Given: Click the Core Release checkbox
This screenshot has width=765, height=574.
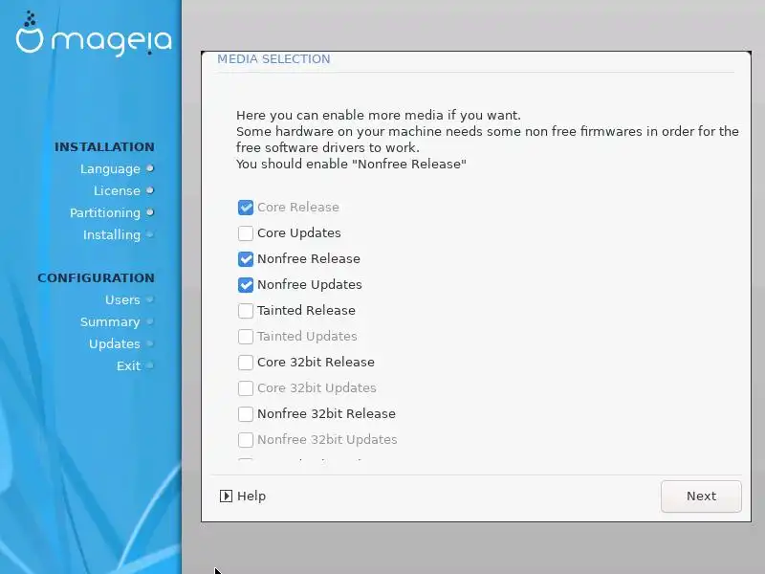Looking at the screenshot, I should pyautogui.click(x=246, y=207).
